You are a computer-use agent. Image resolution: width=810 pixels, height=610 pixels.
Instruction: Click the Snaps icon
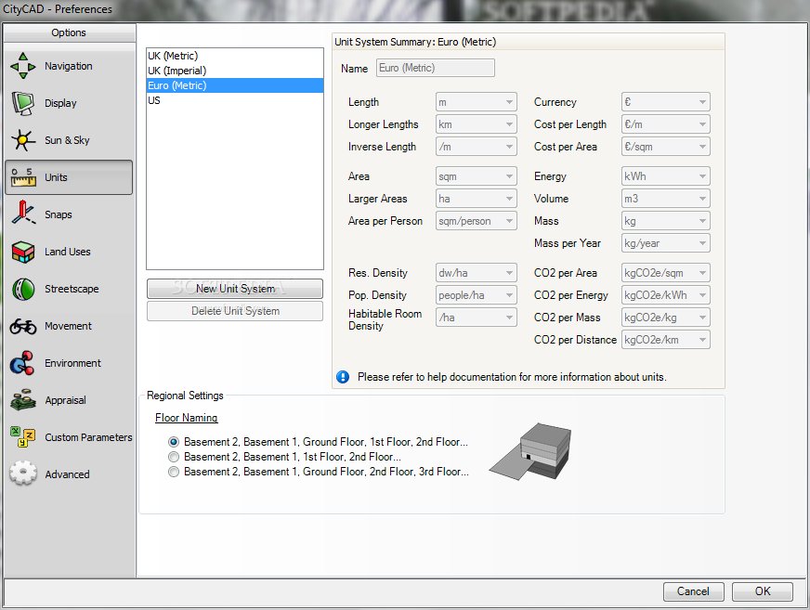pos(23,213)
